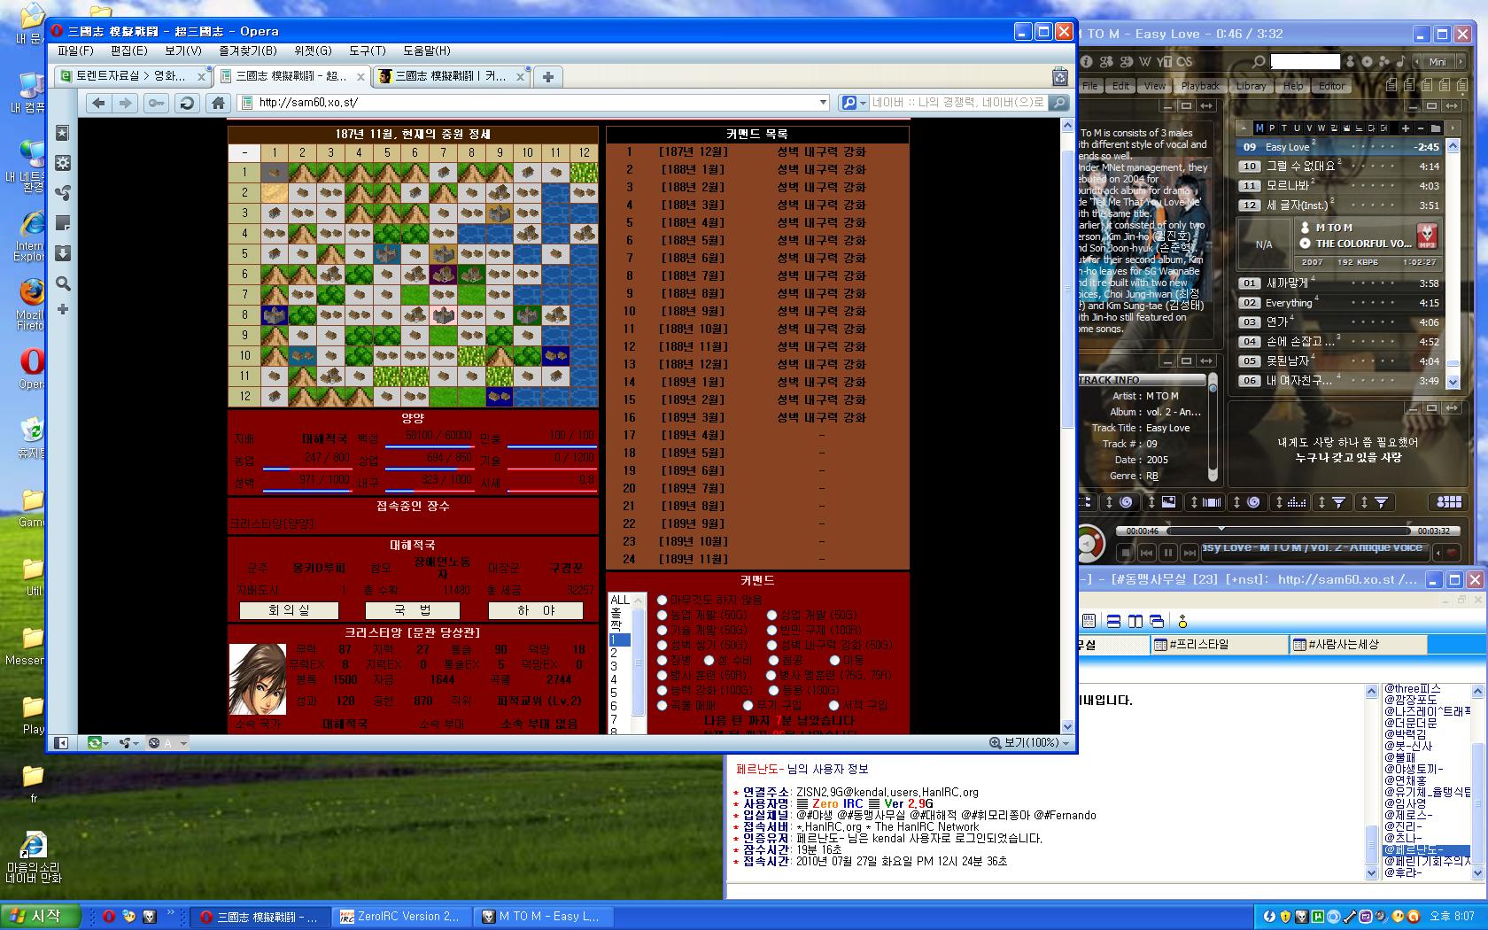Click the 회의실 button
Viewport: 1488px width, 930px height.
tap(289, 610)
